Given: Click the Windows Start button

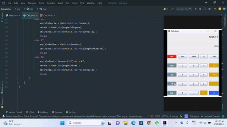Looking at the screenshot, I should tap(62, 123).
